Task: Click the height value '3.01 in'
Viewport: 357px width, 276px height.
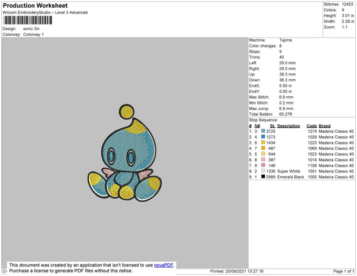Action: tap(348, 15)
